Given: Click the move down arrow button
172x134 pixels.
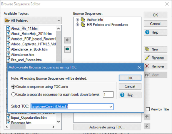Looking at the screenshot, I should (147, 126).
